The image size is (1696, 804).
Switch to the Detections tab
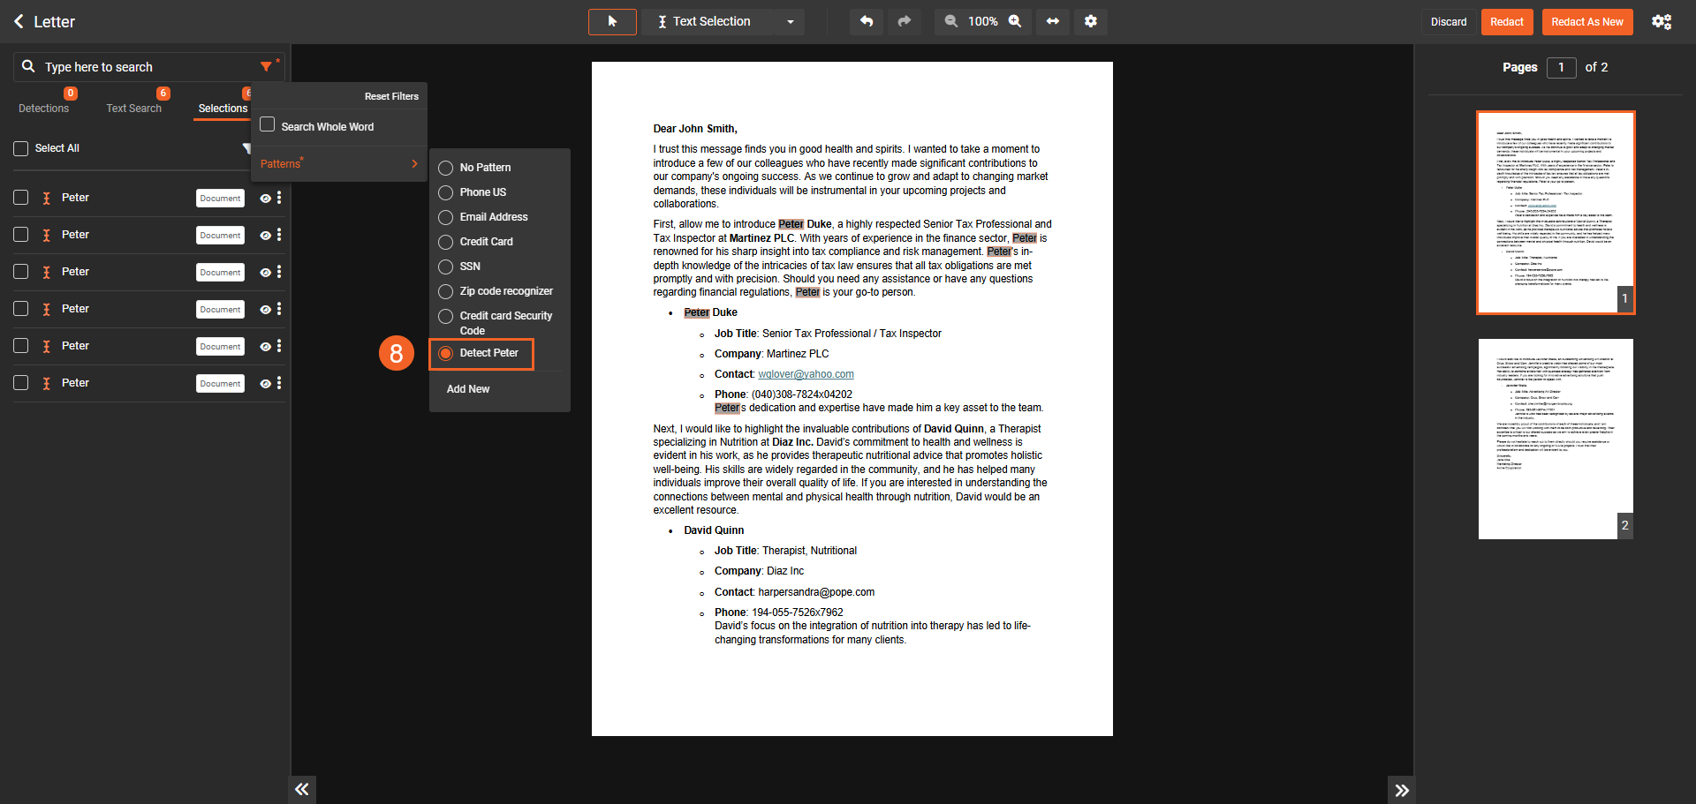pyautogui.click(x=43, y=109)
